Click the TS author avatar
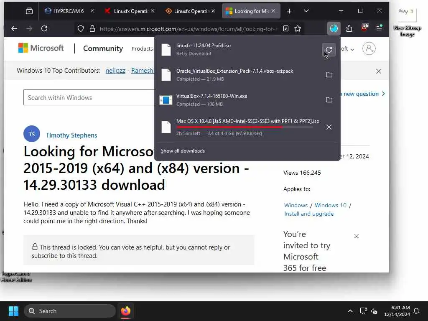This screenshot has width=428, height=321. 32,134
